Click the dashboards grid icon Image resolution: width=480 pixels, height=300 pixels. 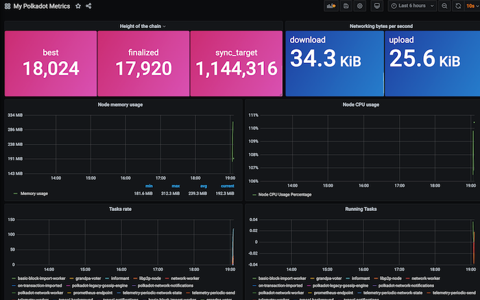(6, 6)
